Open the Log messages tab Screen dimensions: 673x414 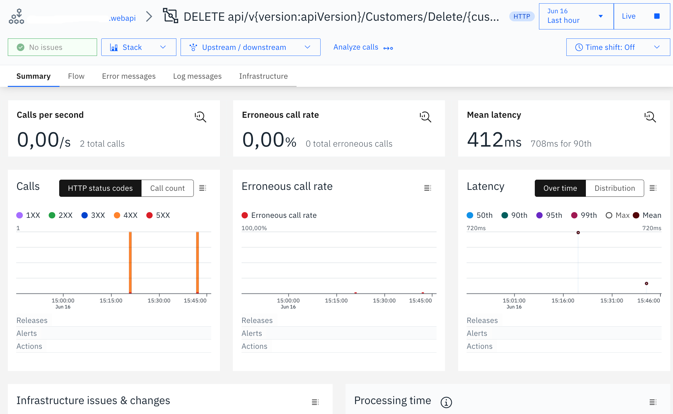point(197,76)
